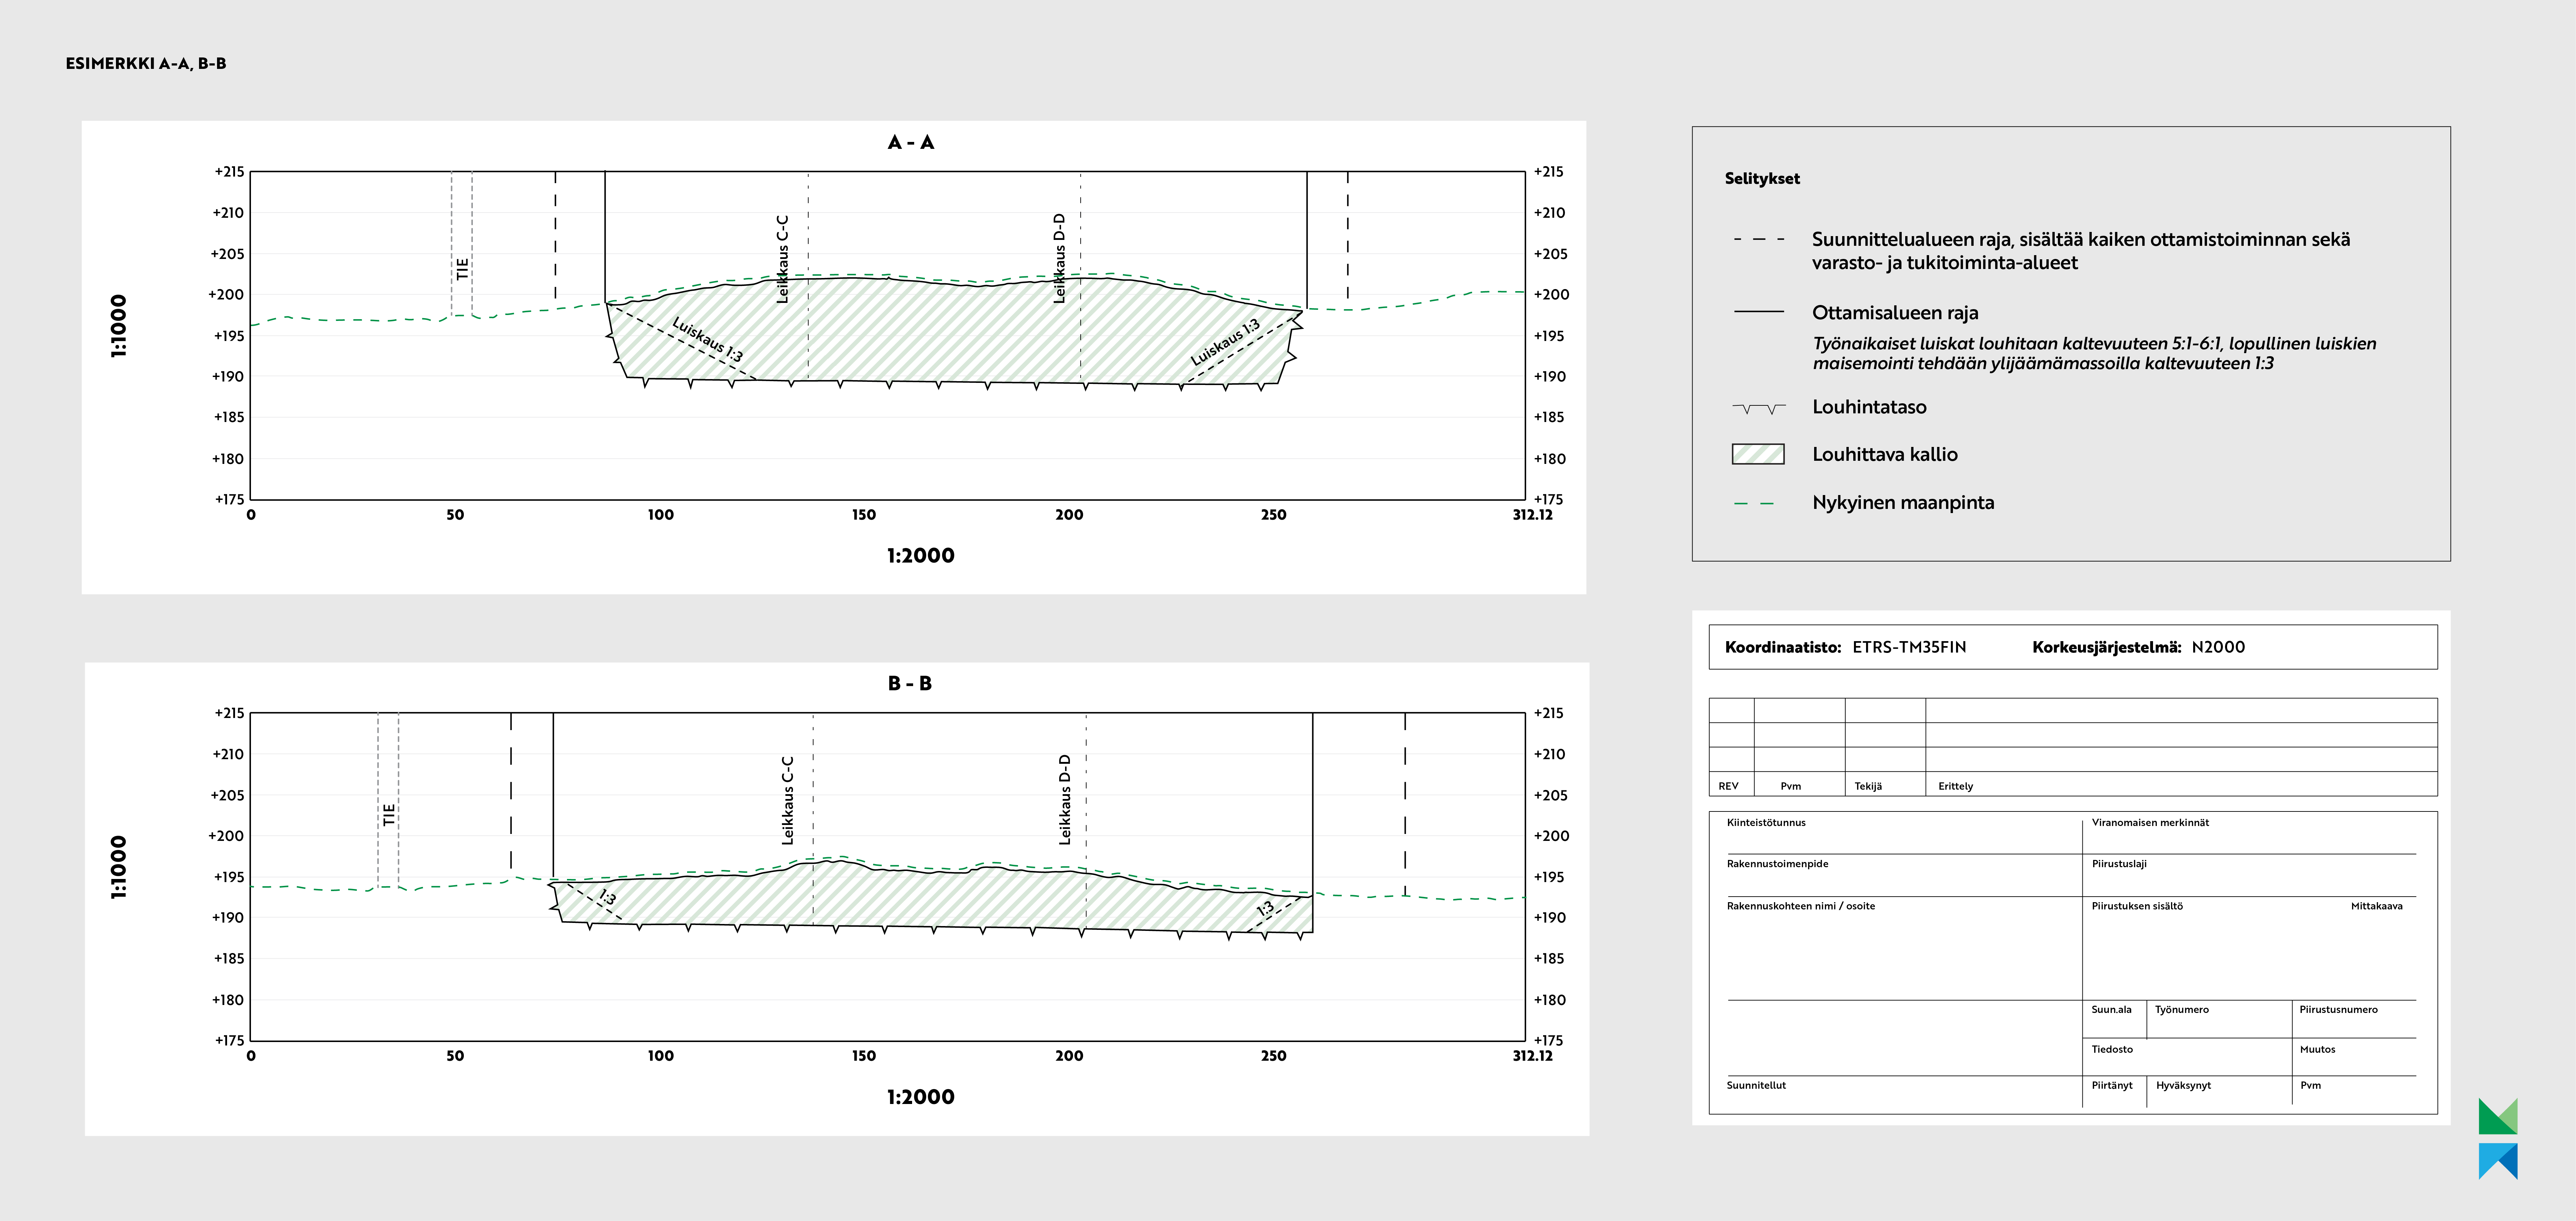Click the 'Ottamisalueen raja' legend label
Screen dimensions: 2576x1221
point(1895,313)
